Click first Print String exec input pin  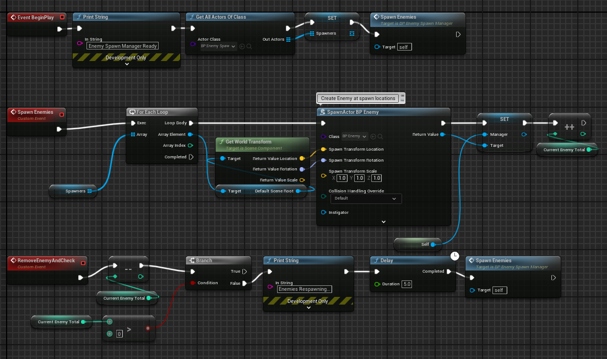(x=79, y=28)
